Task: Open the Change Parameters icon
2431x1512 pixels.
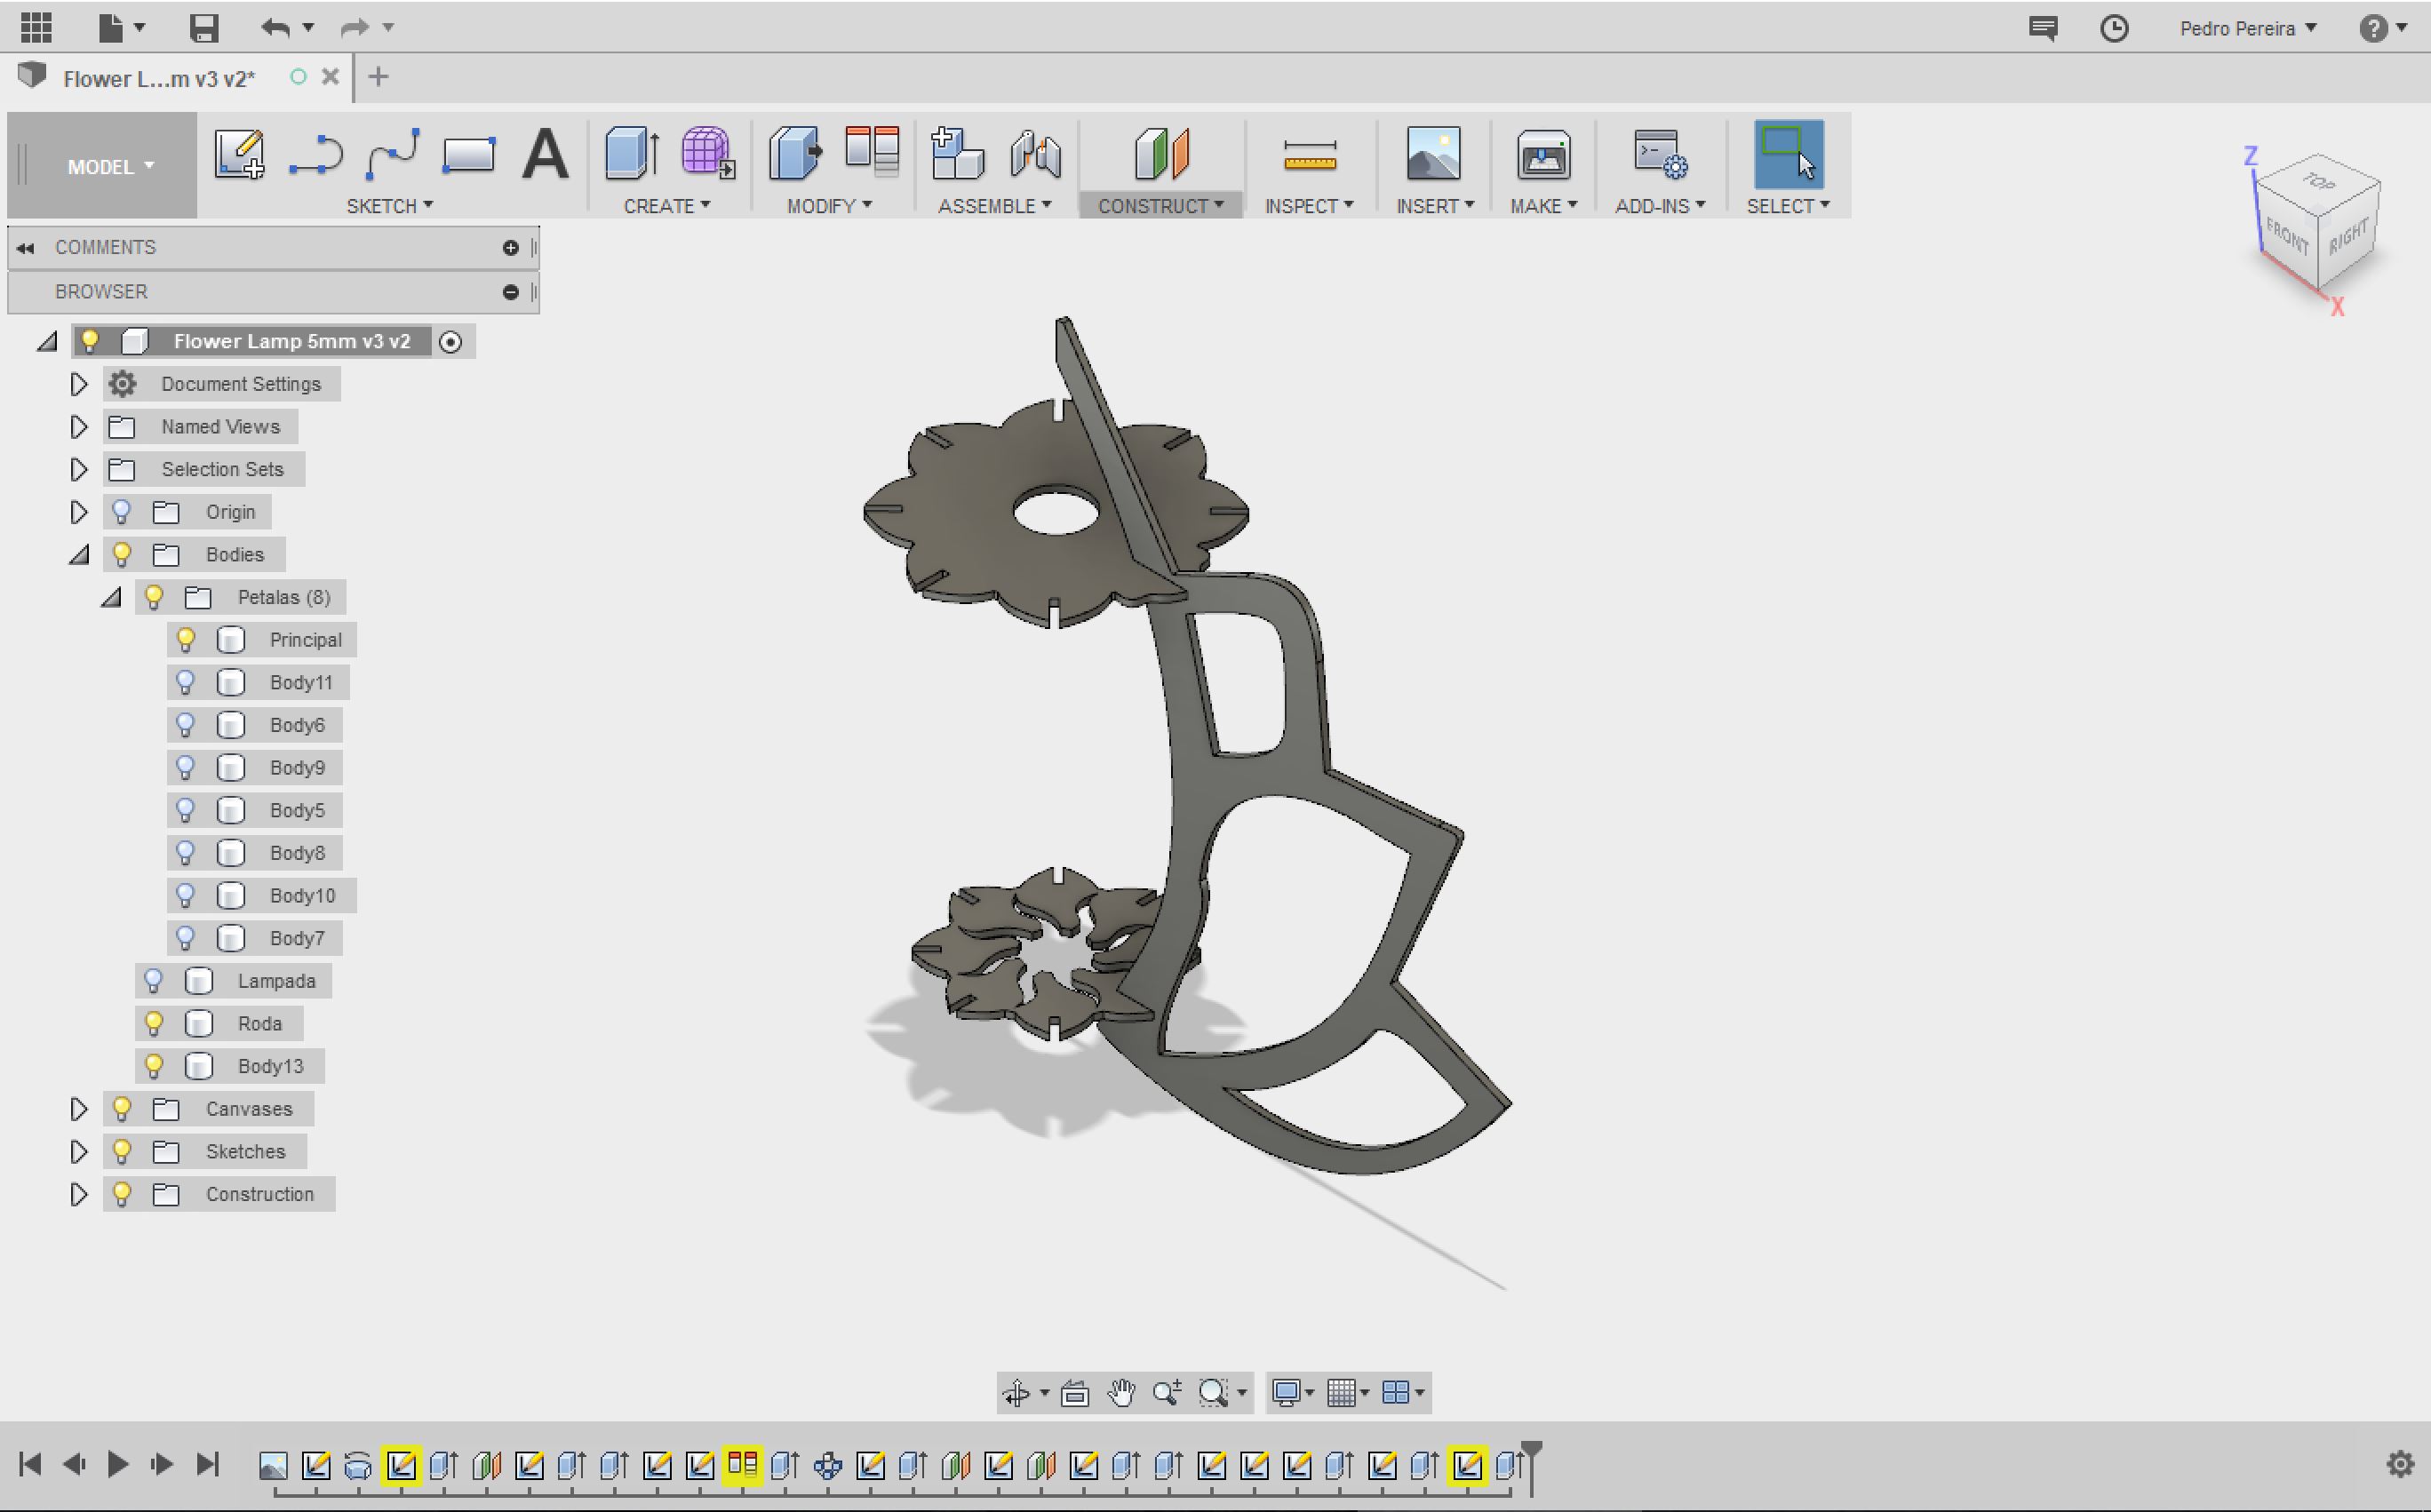Action: [872, 152]
